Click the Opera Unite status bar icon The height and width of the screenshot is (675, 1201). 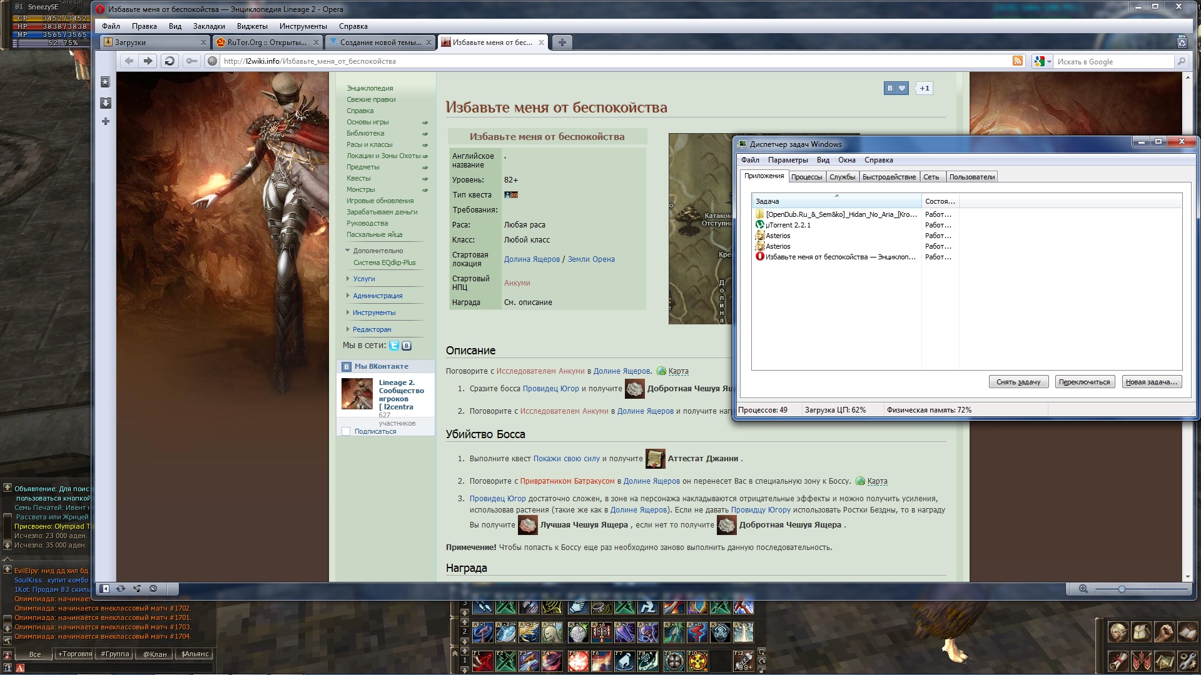coord(137,589)
